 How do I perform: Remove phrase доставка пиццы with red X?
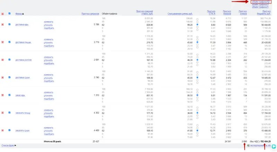click(2, 42)
